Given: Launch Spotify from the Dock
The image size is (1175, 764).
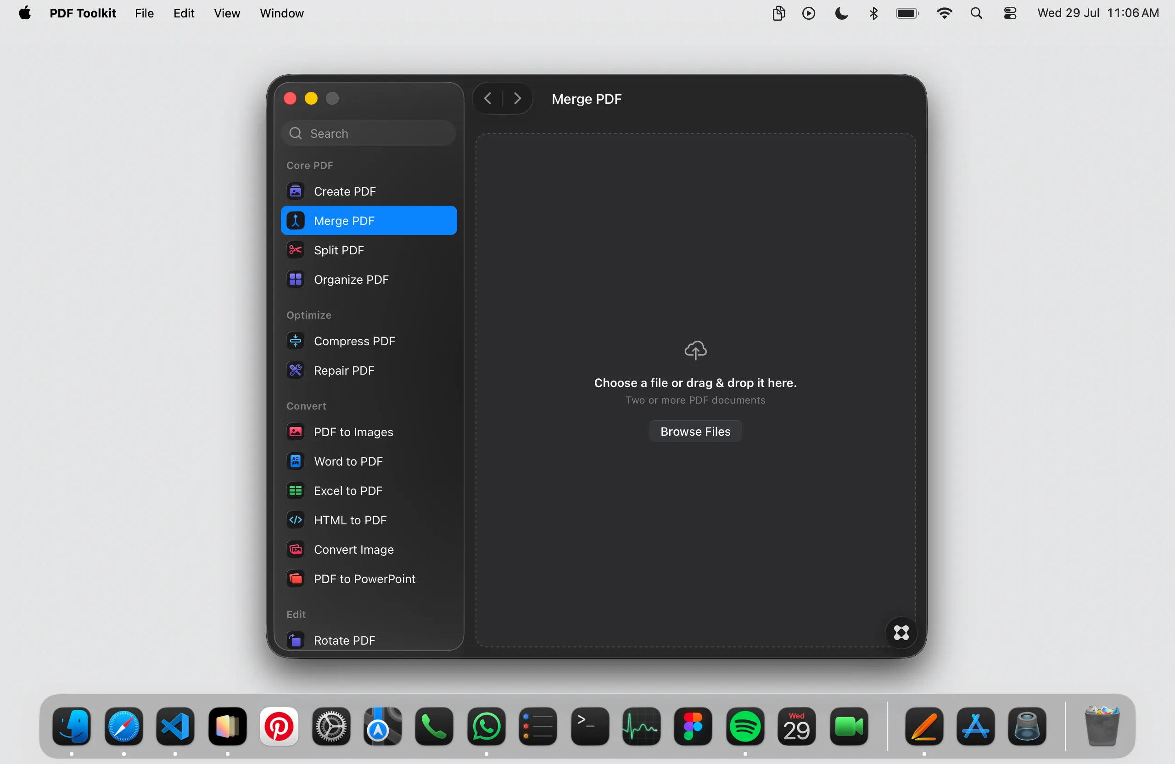Looking at the screenshot, I should (x=745, y=726).
